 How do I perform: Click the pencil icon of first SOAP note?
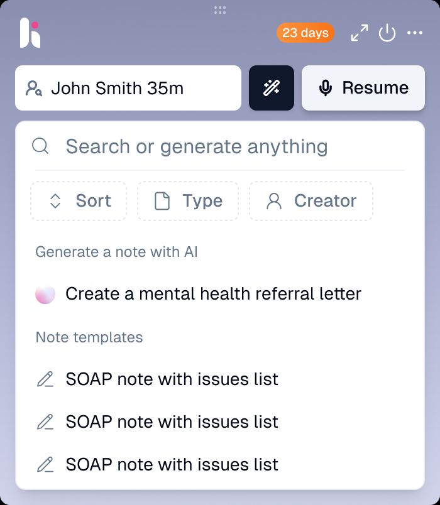(x=45, y=379)
